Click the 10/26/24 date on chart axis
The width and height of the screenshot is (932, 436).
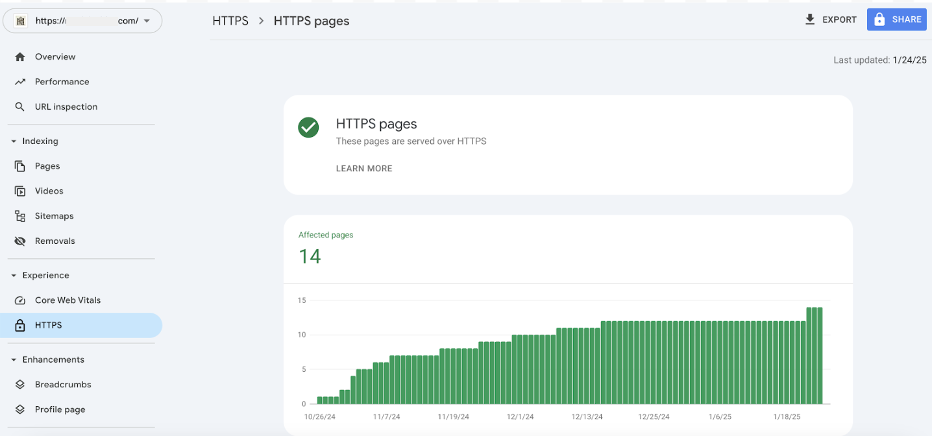[x=321, y=417]
